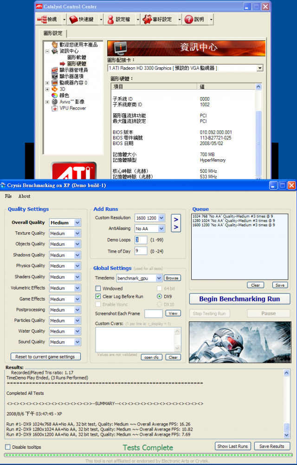Click the 顯示器選項 tree icon
297x465 pixels.
click(x=54, y=76)
